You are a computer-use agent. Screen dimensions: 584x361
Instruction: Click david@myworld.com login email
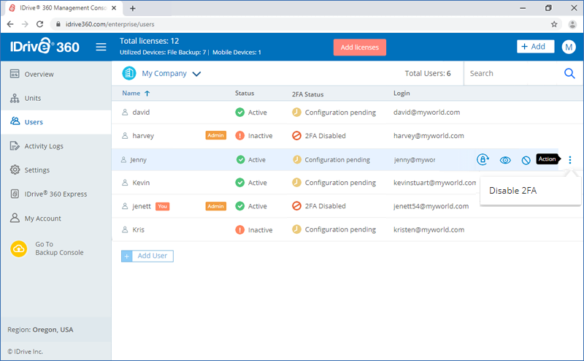pos(426,113)
